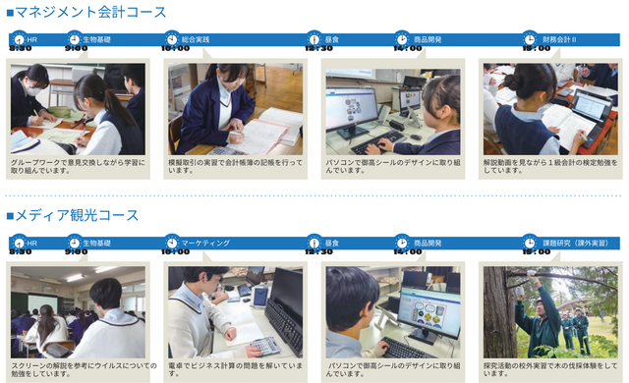Click the メディア観光コース heading
The height and width of the screenshot is (383, 629).
coord(72,215)
